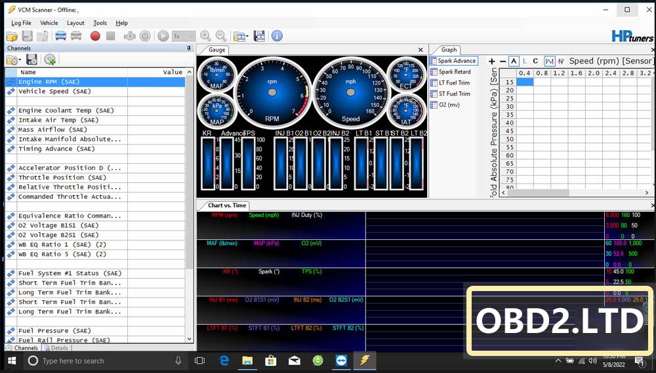Click the Name column header

(72, 72)
